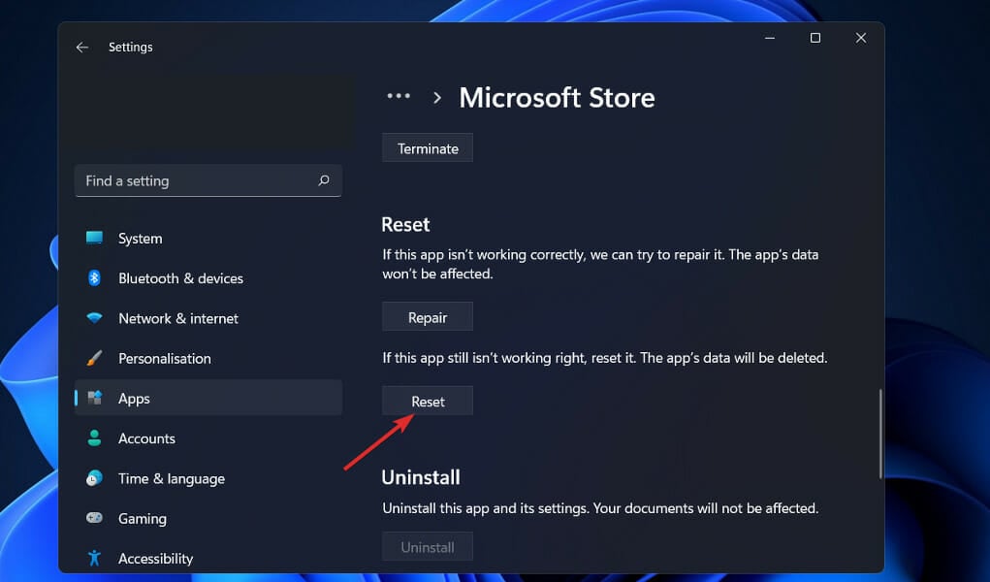Click the Repair button

pos(428,316)
